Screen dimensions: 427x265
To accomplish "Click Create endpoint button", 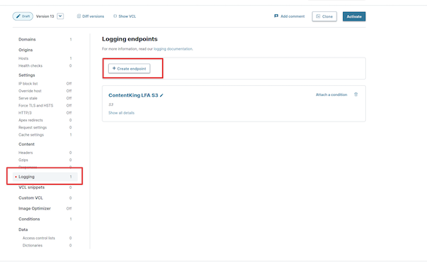I will click(129, 68).
